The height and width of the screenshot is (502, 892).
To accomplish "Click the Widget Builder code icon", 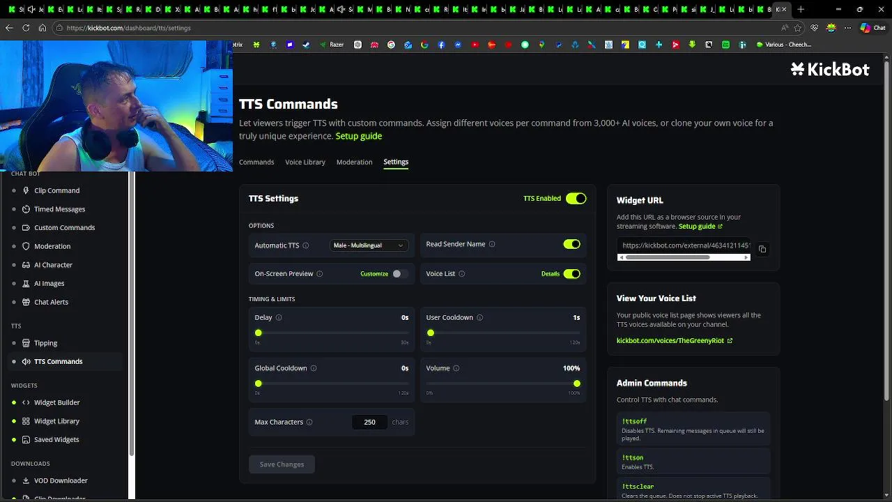I will (26, 402).
